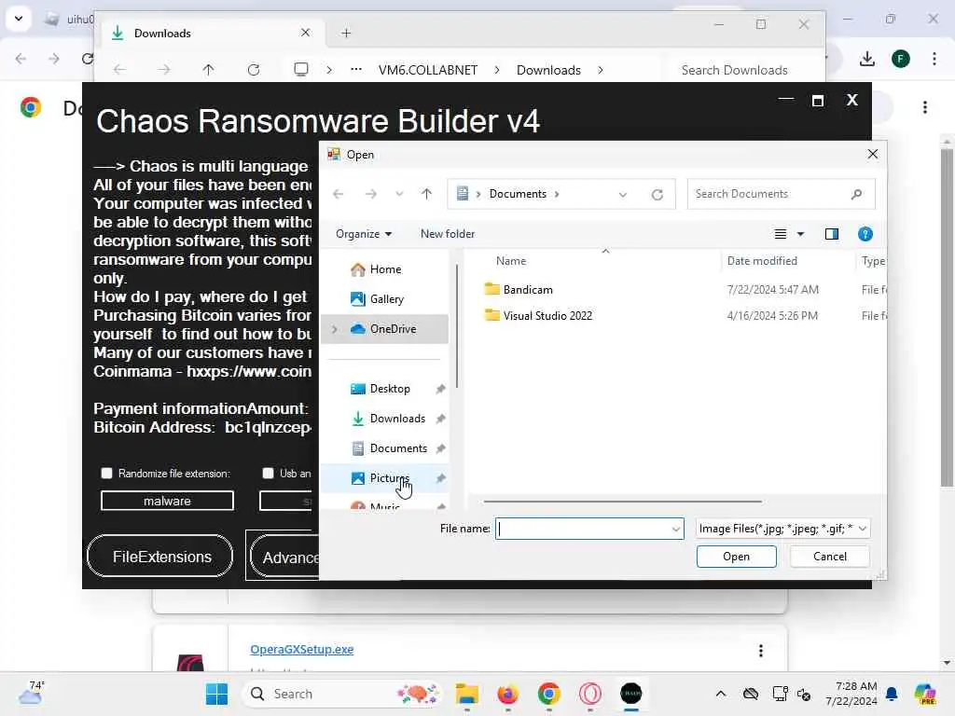Open the Organize dropdown menu
Viewport: 955px width, 716px height.
[x=364, y=234]
